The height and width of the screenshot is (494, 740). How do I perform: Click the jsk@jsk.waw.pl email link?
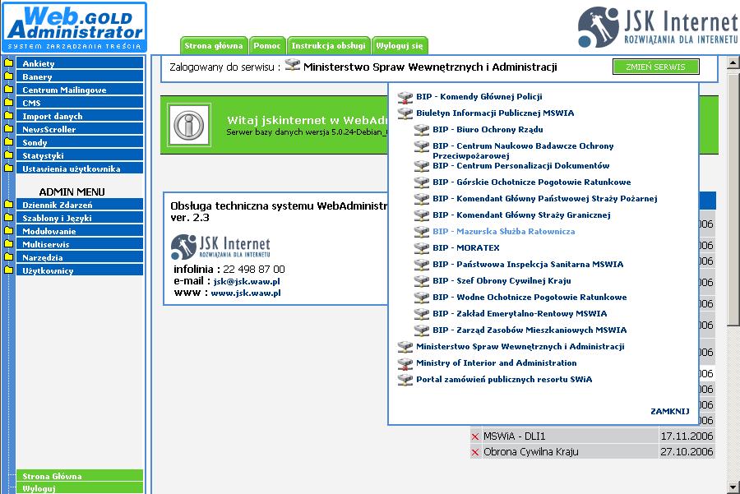(247, 281)
